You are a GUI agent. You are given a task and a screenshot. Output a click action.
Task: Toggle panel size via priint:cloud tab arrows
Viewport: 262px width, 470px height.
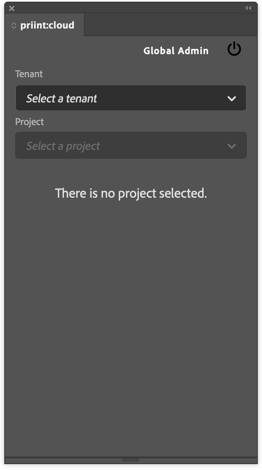click(x=14, y=26)
